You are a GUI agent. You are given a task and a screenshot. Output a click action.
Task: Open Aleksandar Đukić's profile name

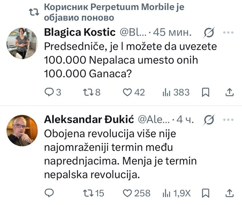point(89,120)
